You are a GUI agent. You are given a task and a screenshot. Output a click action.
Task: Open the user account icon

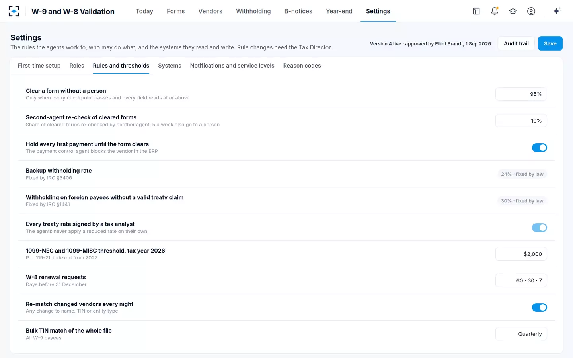click(531, 11)
